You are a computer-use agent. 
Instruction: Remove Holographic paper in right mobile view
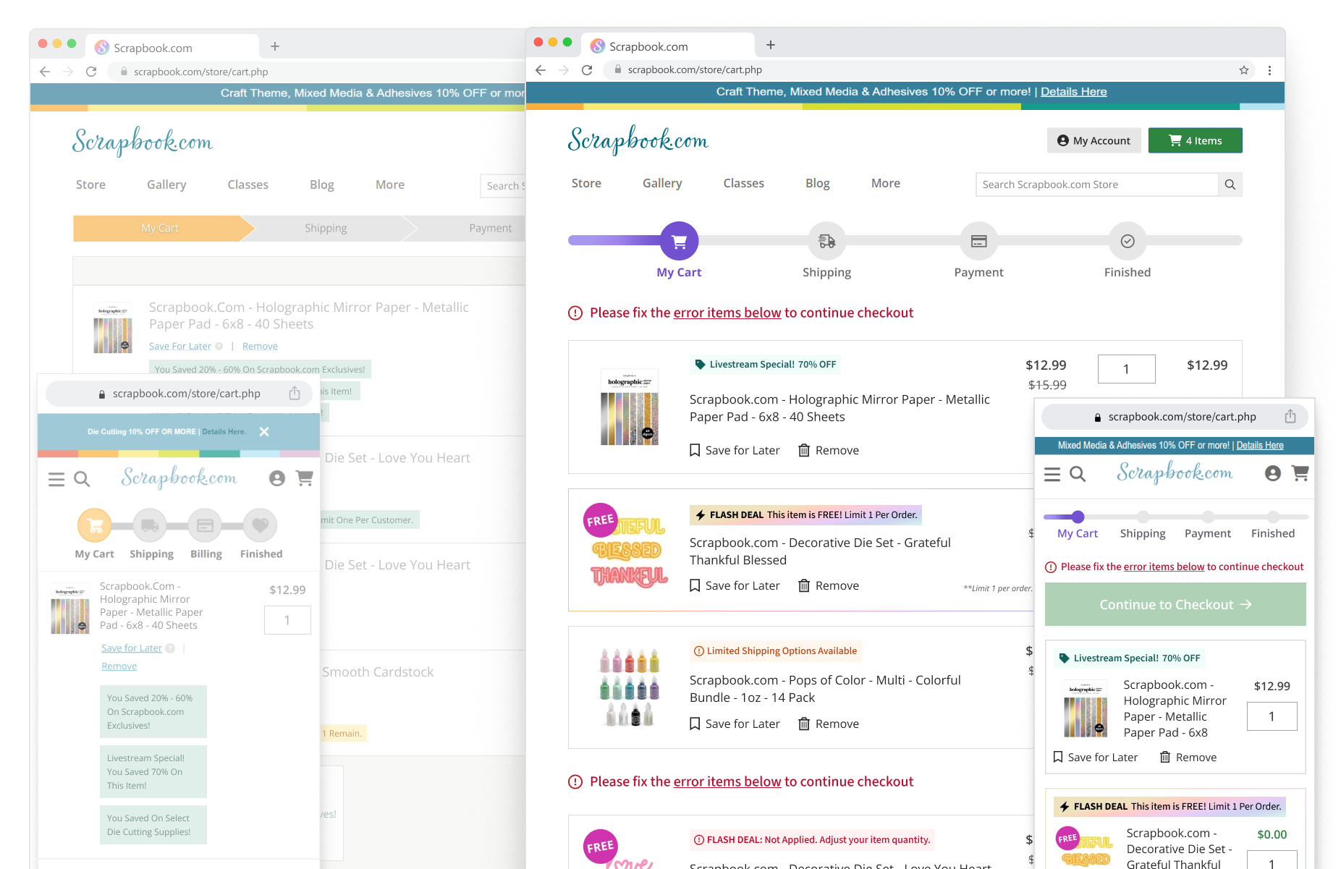pos(1188,757)
